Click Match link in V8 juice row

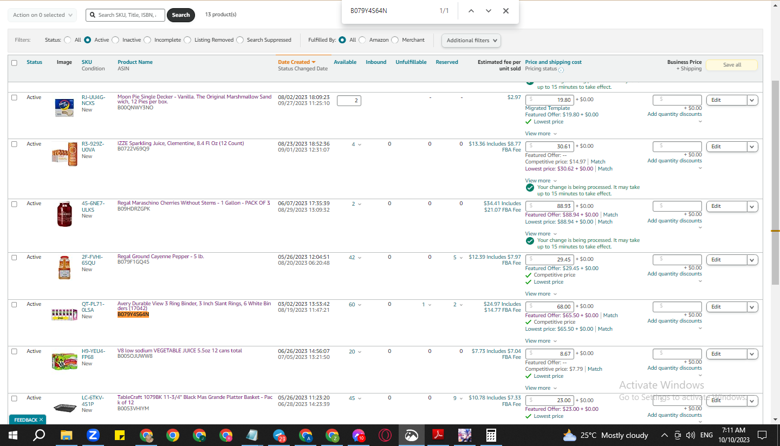[595, 369]
